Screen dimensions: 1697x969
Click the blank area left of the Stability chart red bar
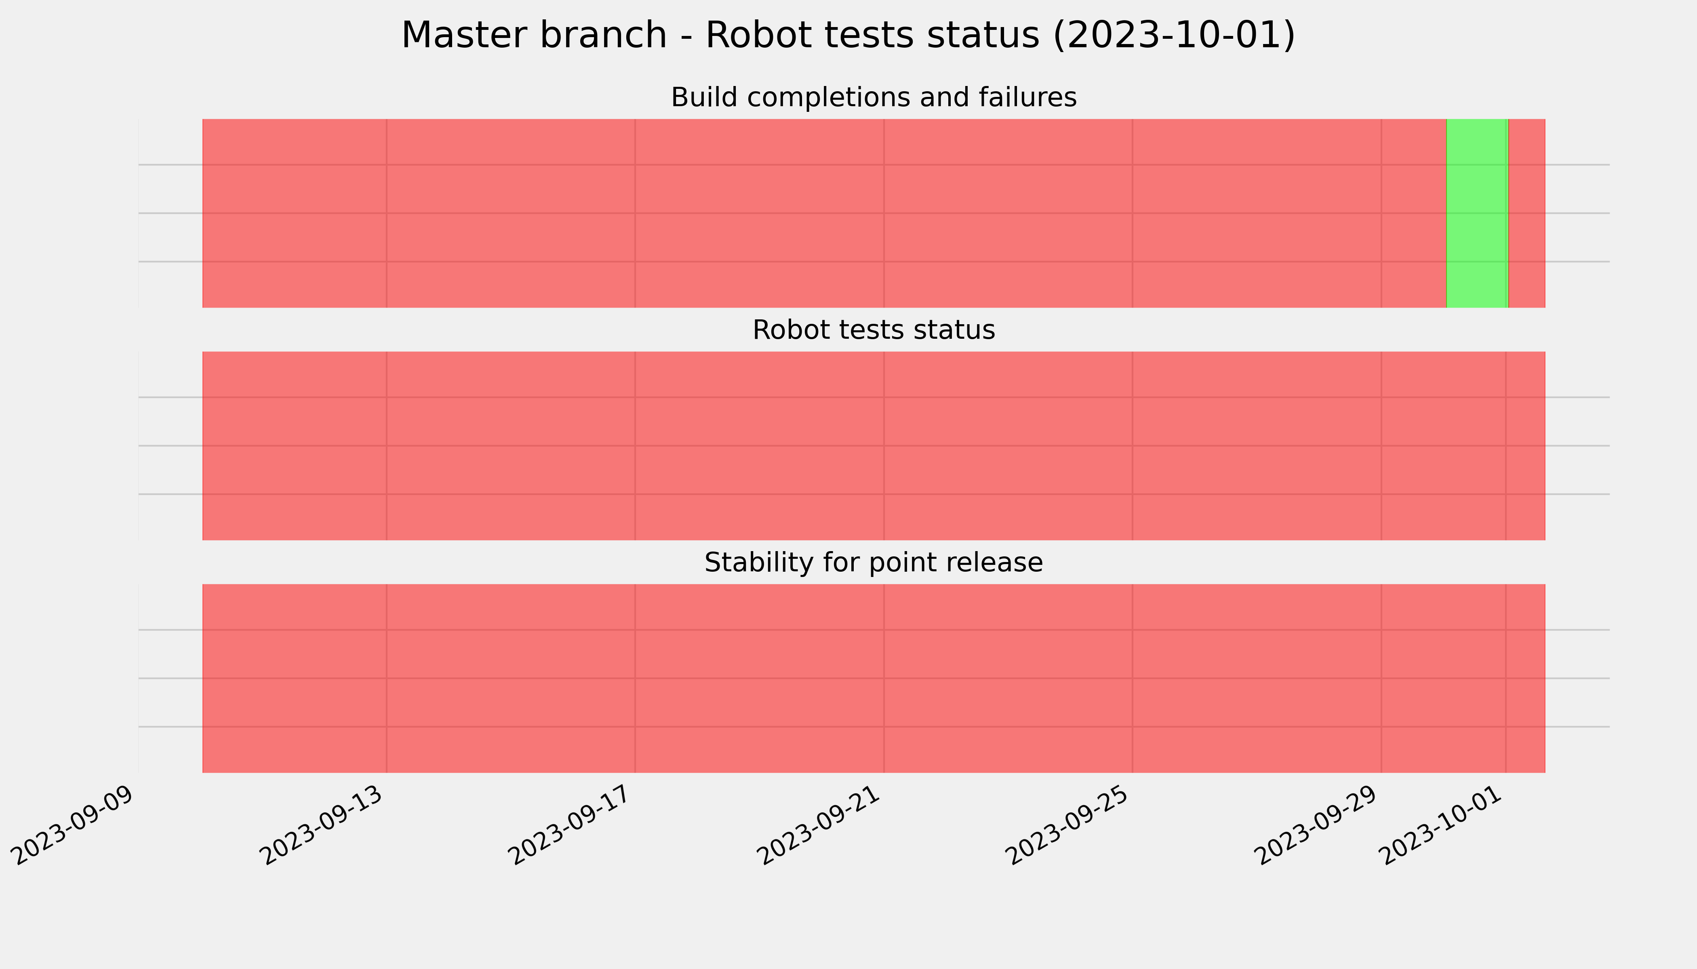click(171, 679)
